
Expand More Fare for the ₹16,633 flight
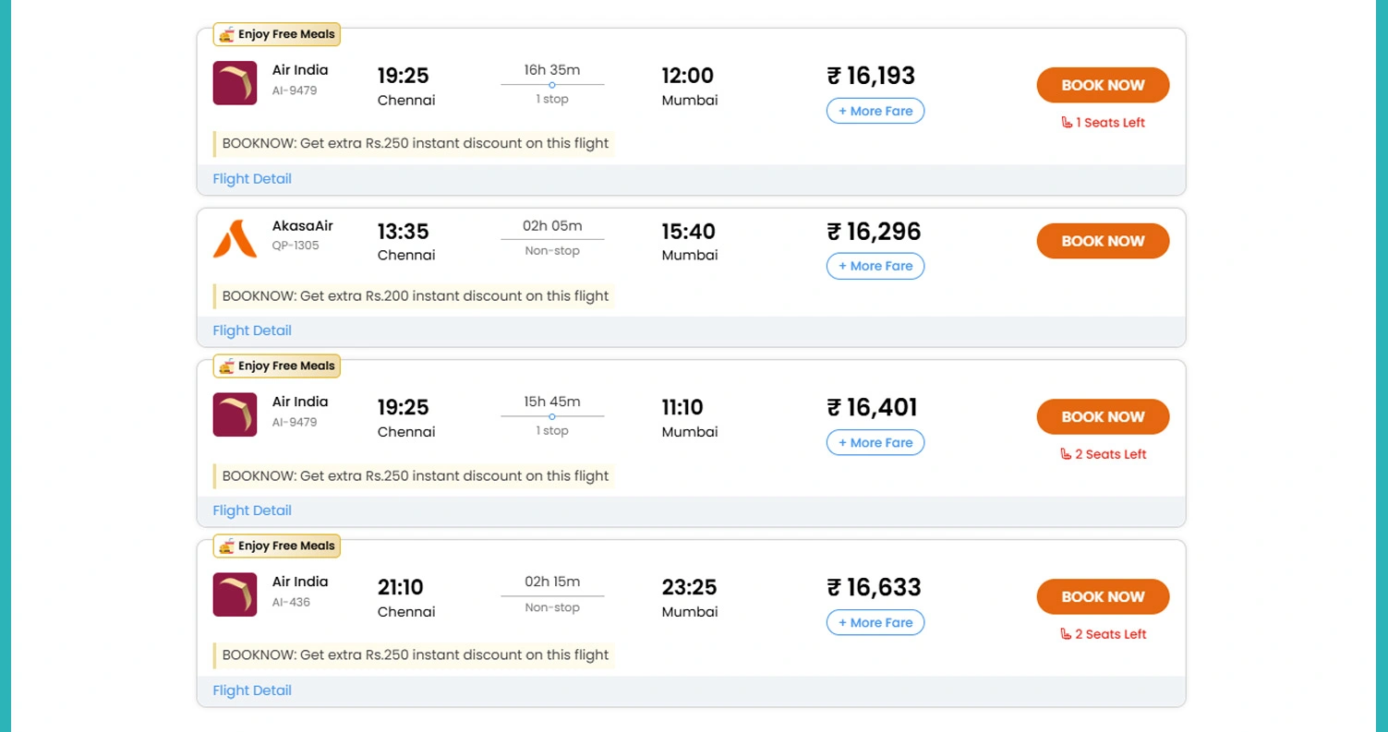tap(875, 622)
